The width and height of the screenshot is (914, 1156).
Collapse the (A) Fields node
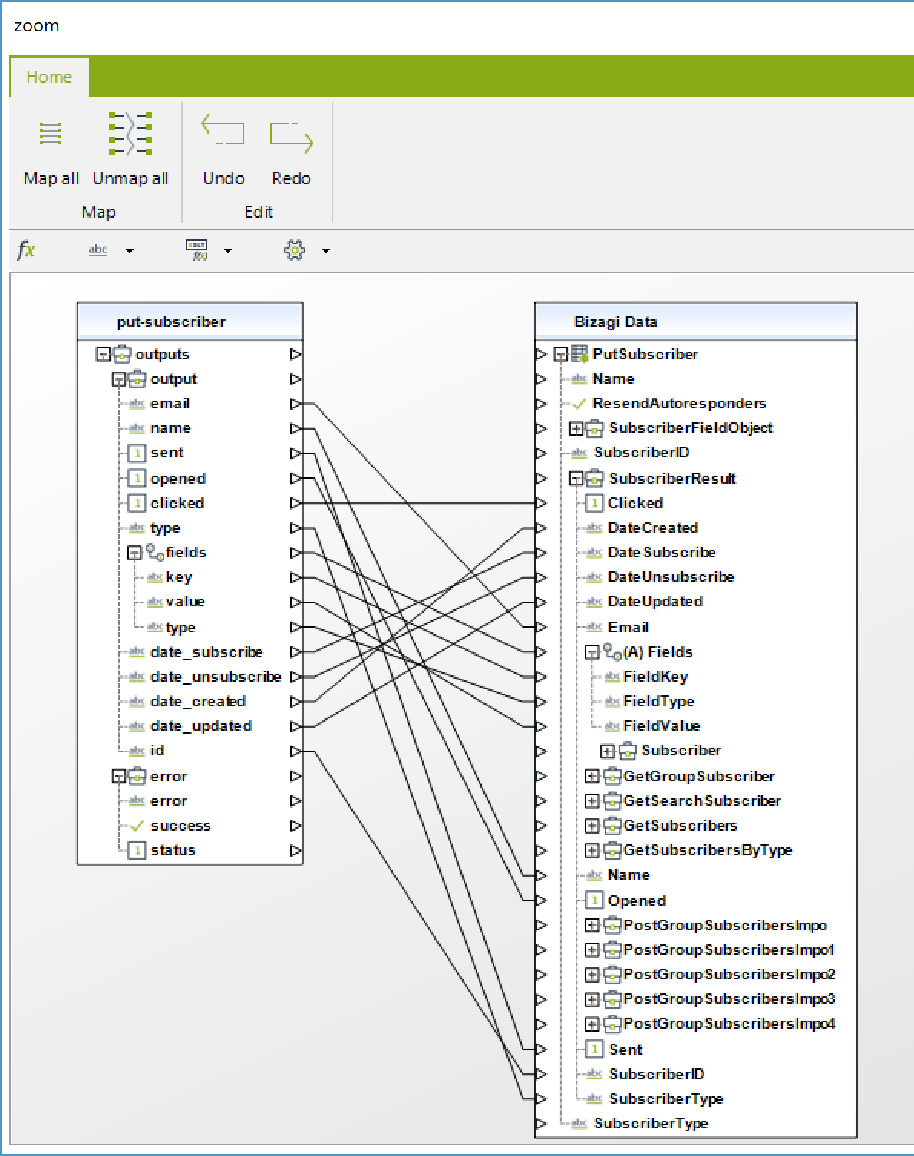[592, 652]
